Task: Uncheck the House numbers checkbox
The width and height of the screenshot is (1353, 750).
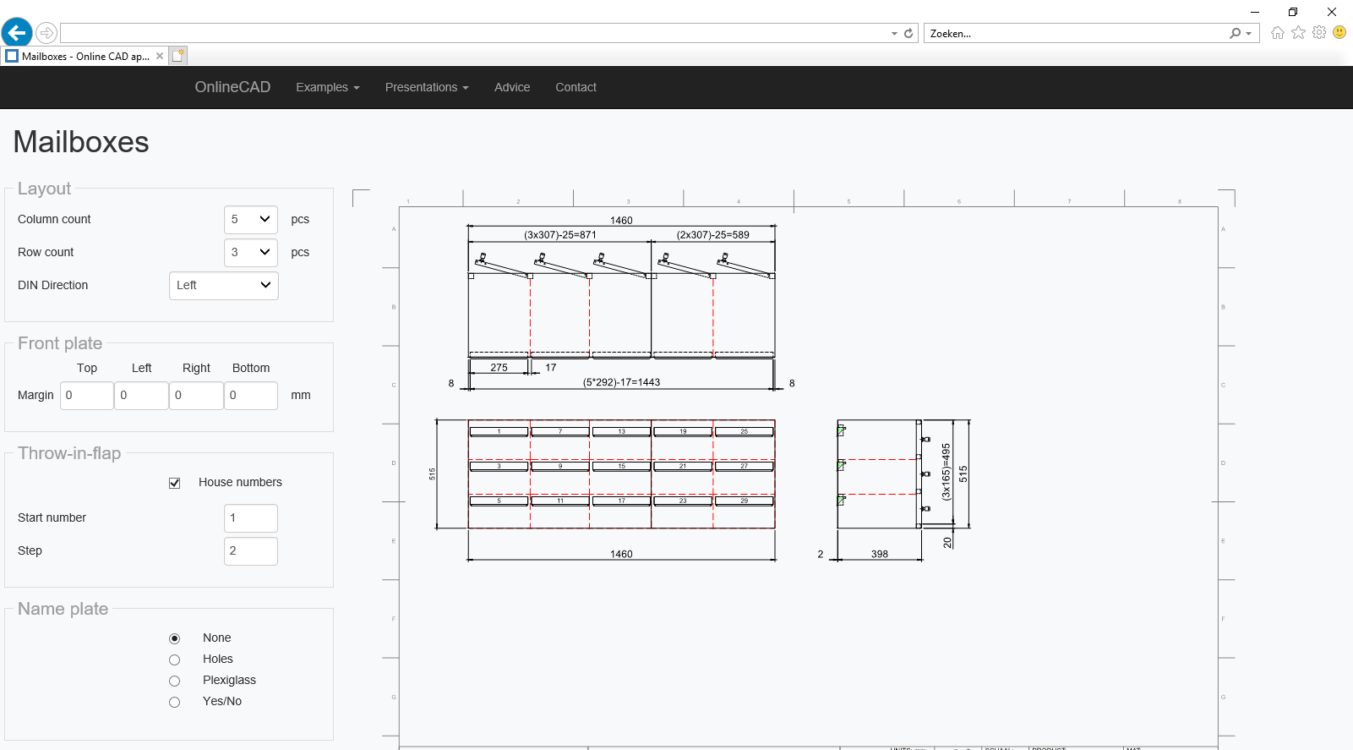Action: click(x=175, y=483)
